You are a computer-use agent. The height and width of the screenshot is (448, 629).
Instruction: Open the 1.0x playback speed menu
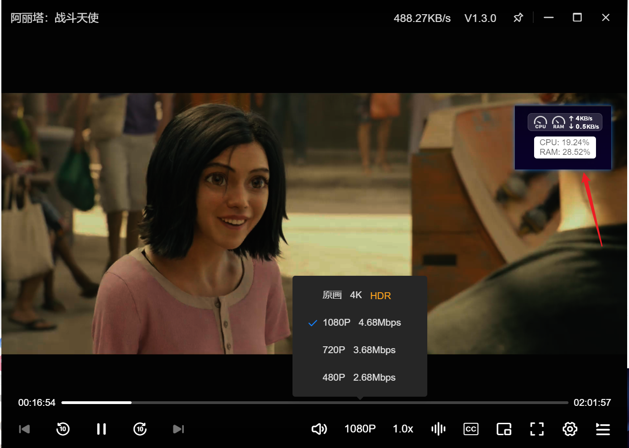coord(403,429)
